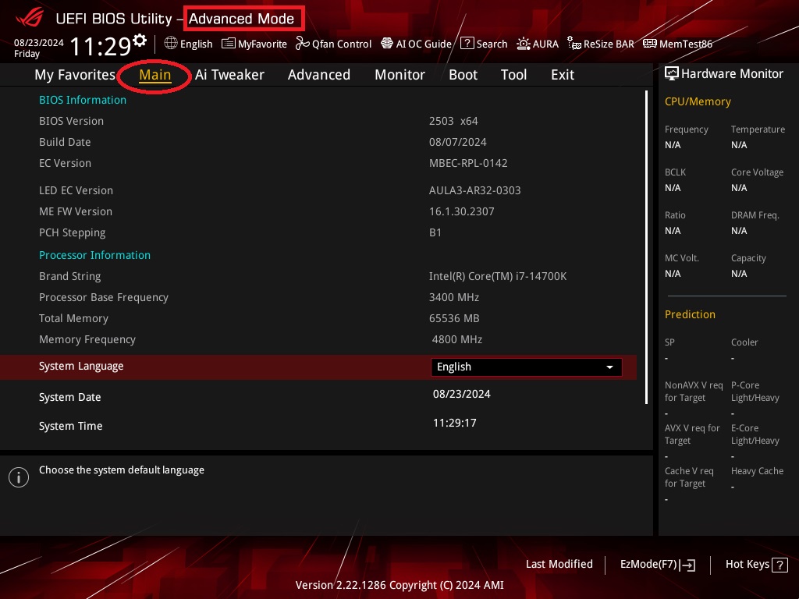Click the date 08/23/2024 Friday in header

(39, 48)
